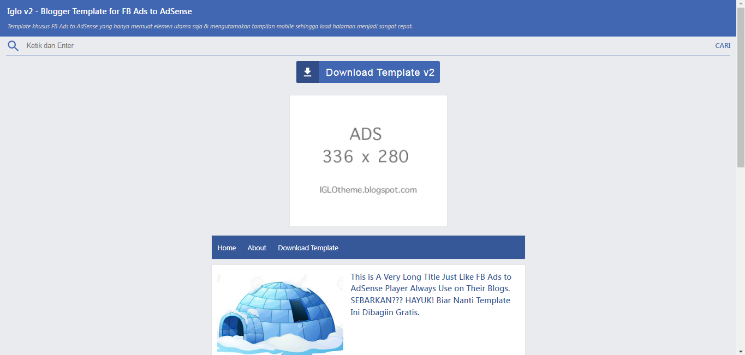Click the ADS 336 x 280 banner
The width and height of the screenshot is (745, 355).
click(x=368, y=161)
